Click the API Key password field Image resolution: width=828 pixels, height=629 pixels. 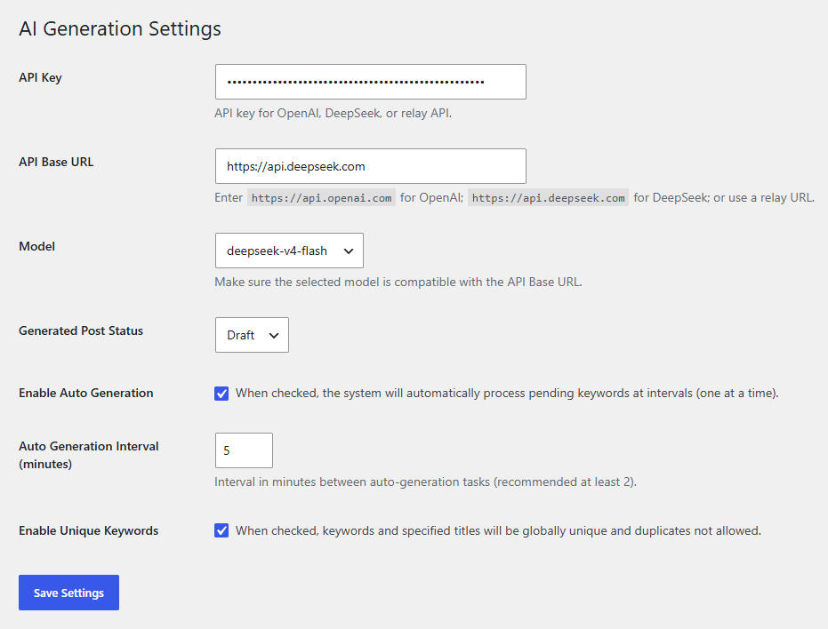(370, 82)
